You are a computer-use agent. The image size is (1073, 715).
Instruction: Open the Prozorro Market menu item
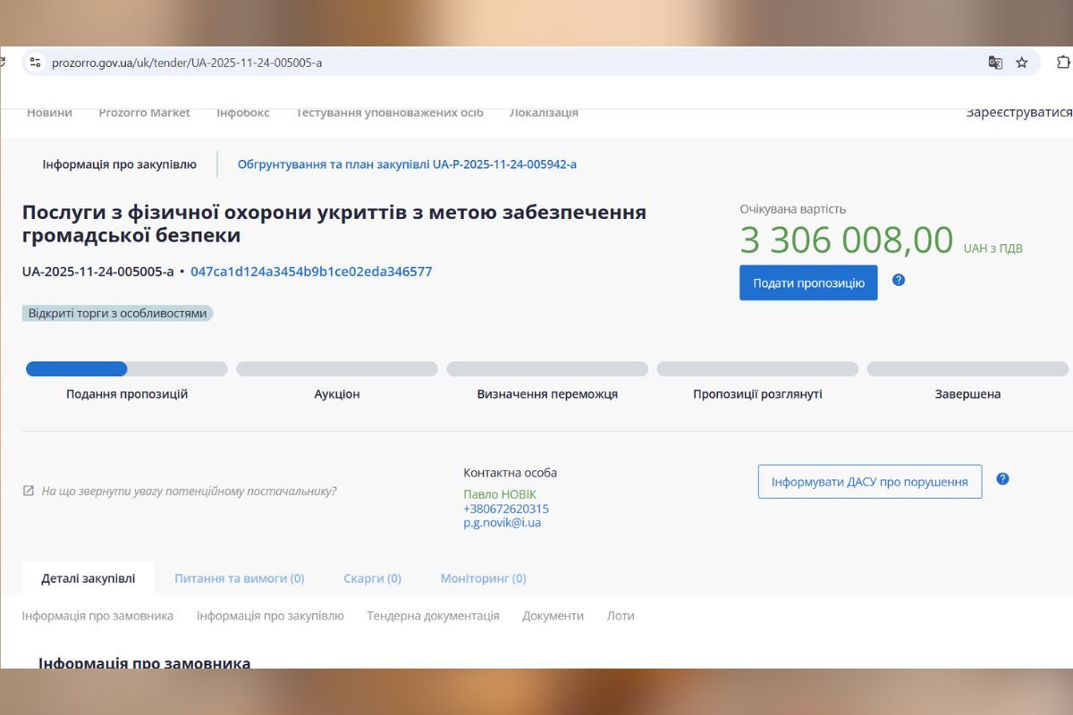pos(145,112)
